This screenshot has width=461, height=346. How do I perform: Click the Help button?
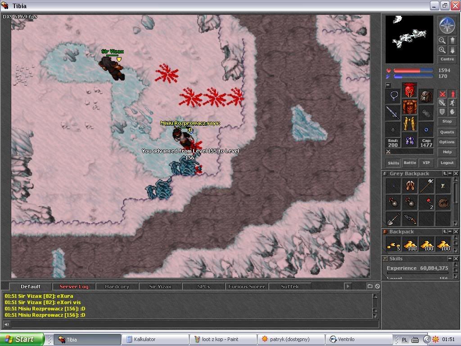pos(447,152)
